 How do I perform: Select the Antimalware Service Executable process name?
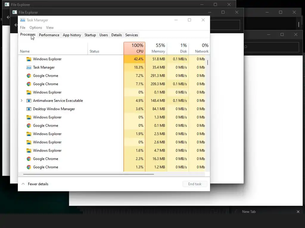58,101
